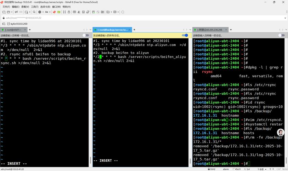288x171 pixels.
Task: Toggle keyboard broadcast switch in nfs01 pane
Action: click(86, 35)
